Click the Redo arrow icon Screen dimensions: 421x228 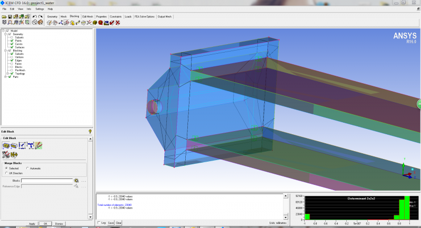coord(41,16)
